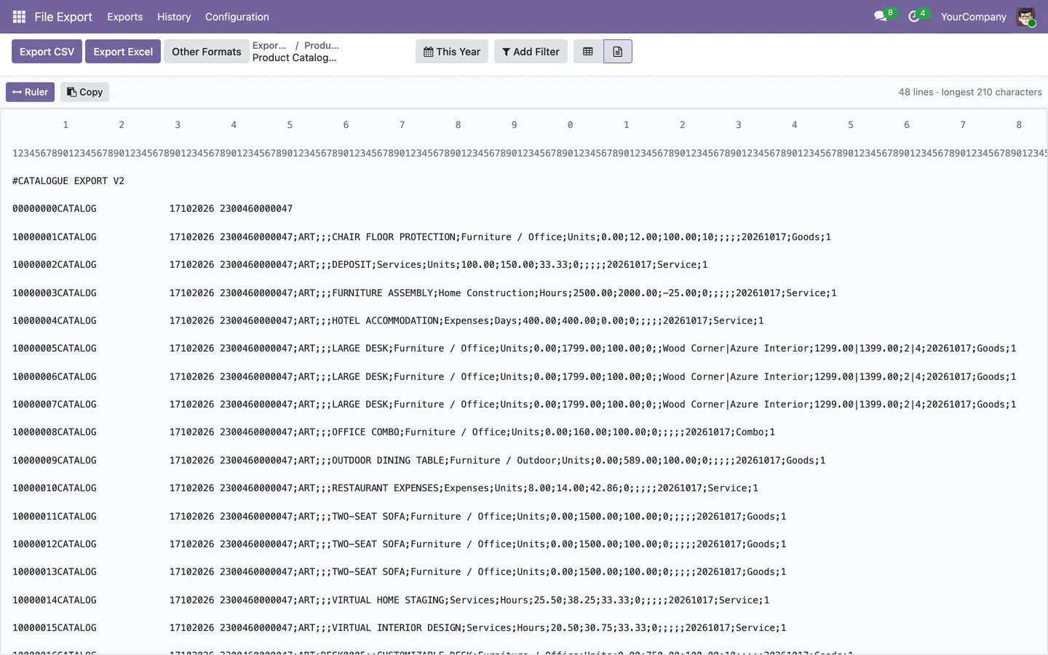
Task: Open the YourCompany switcher
Action: (x=974, y=17)
